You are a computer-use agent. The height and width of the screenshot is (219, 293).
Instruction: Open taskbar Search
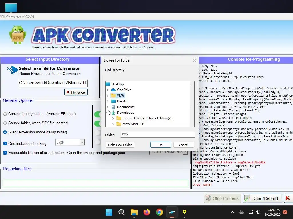121,212
